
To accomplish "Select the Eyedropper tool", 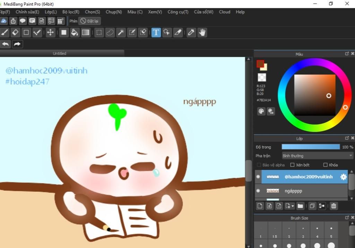I will (191, 33).
